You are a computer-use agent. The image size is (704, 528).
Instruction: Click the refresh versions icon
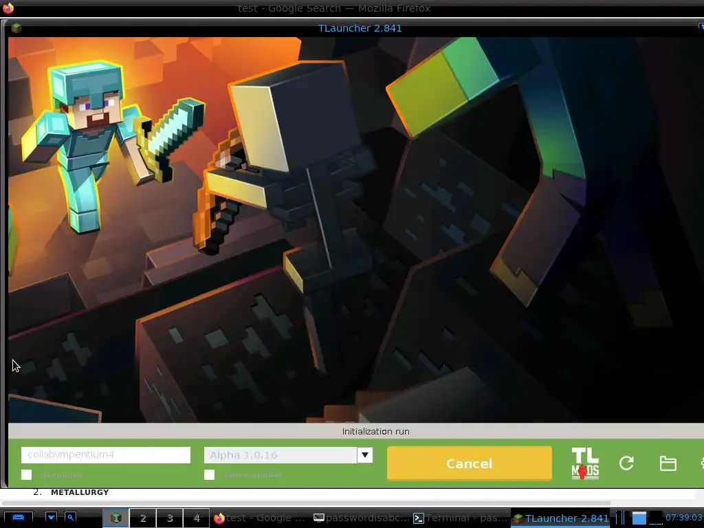tap(626, 463)
